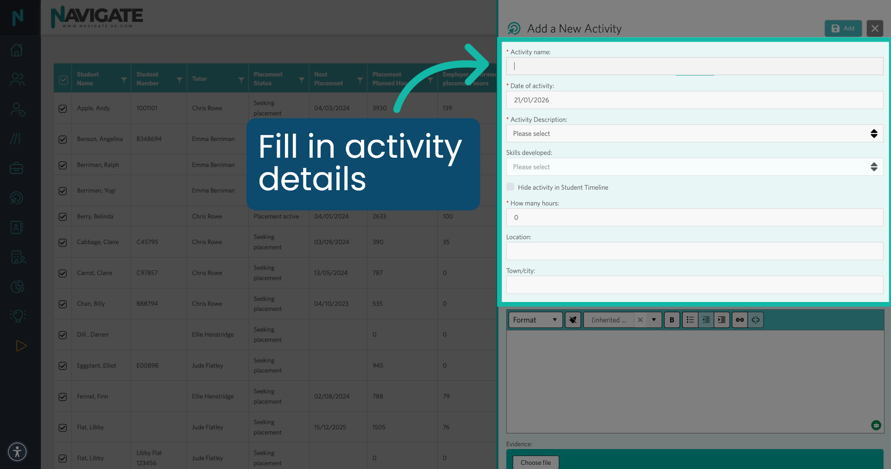The height and width of the screenshot is (469, 891).
Task: Insert a link in the description editor
Action: click(x=739, y=320)
